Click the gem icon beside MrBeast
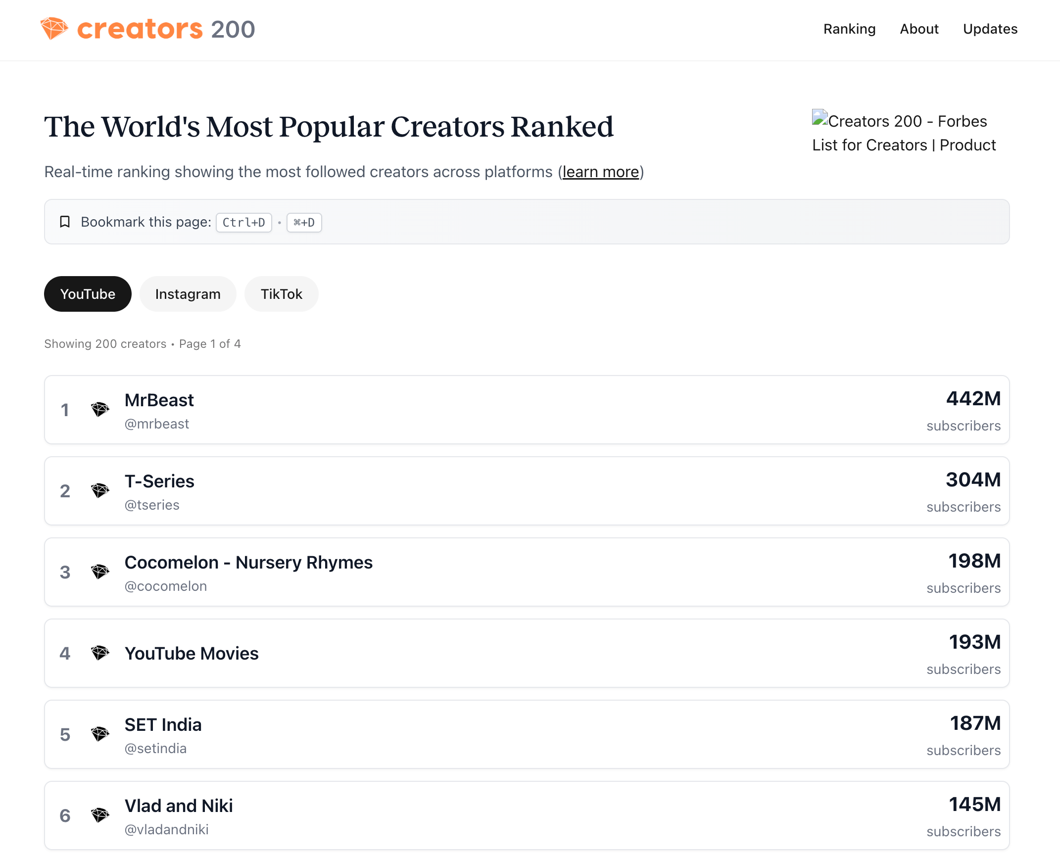Image resolution: width=1060 pixels, height=859 pixels. point(100,410)
